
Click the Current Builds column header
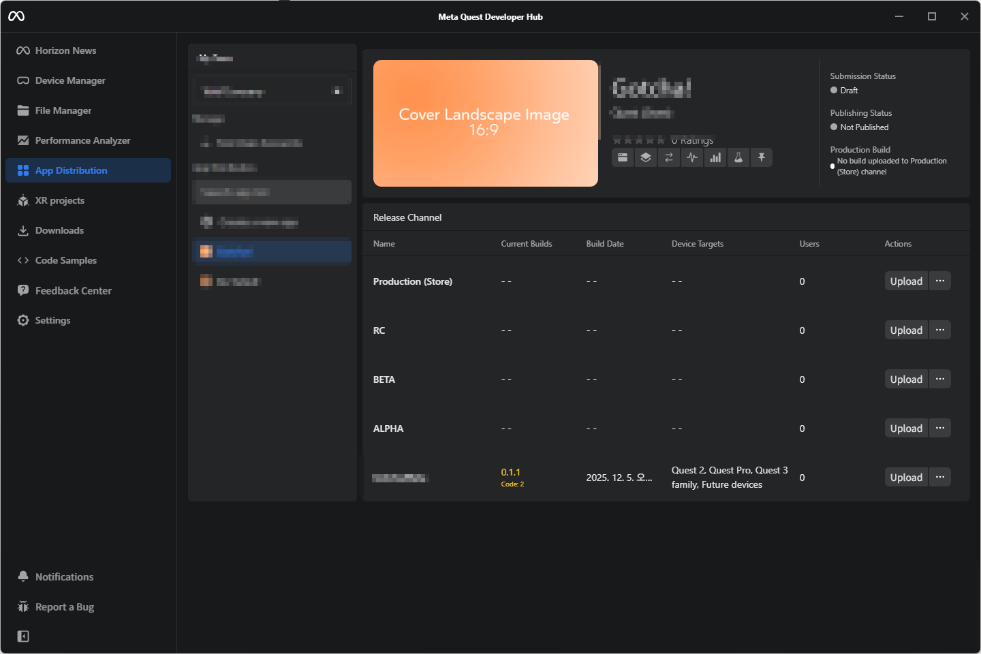(x=527, y=244)
